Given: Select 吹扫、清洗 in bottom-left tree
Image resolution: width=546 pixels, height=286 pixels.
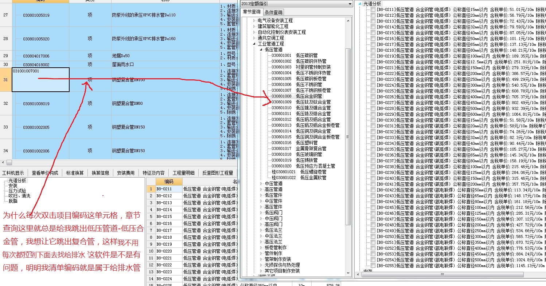Looking at the screenshot, I should pyautogui.click(x=20, y=196).
